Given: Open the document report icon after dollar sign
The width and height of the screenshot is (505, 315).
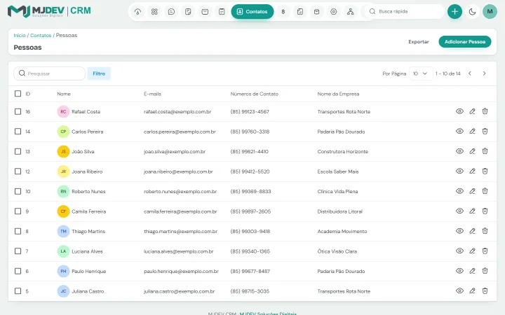Looking at the screenshot, I should [x=300, y=12].
